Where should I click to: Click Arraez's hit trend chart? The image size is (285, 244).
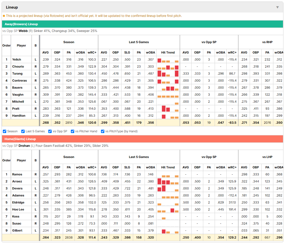click(x=168, y=181)
